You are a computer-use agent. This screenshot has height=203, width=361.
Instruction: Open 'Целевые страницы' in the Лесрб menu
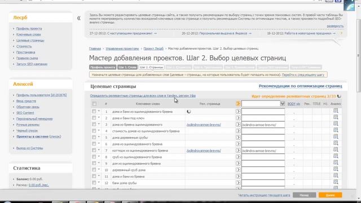(x=30, y=41)
